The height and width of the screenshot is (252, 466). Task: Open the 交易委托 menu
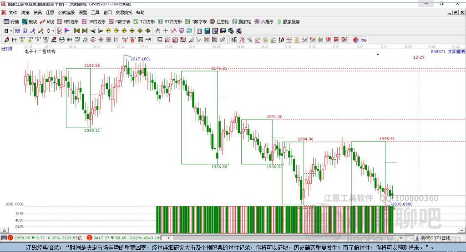click(x=124, y=12)
